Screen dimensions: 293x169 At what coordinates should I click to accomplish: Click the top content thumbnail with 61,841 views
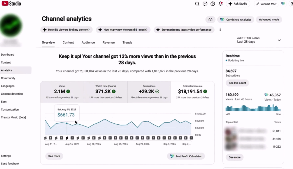coord(231,131)
